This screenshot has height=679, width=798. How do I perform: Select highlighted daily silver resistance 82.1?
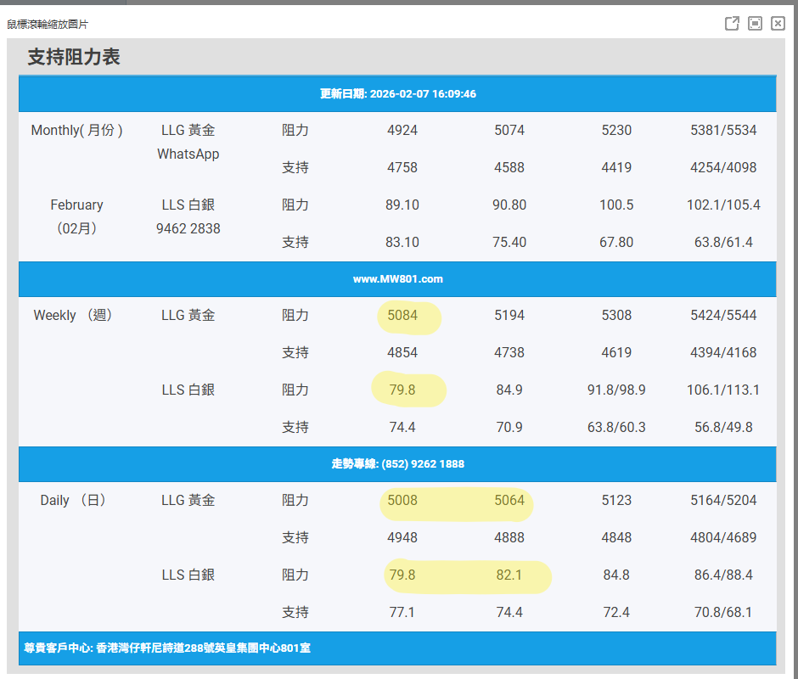click(x=509, y=575)
